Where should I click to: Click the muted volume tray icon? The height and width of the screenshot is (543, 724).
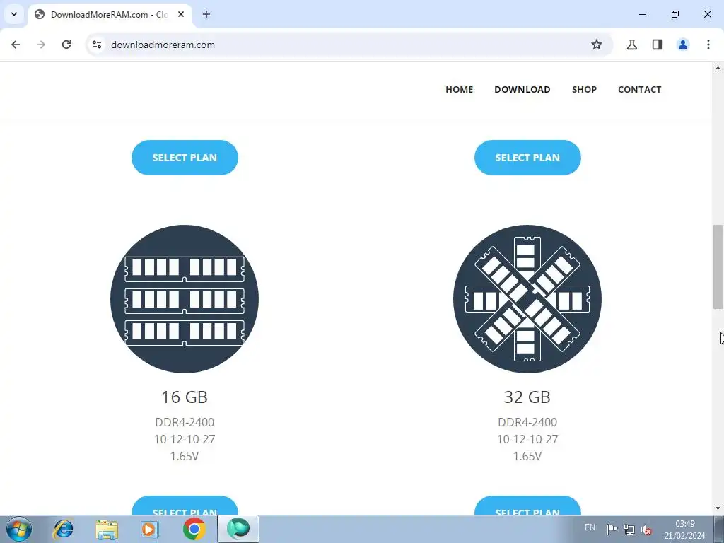tap(646, 530)
